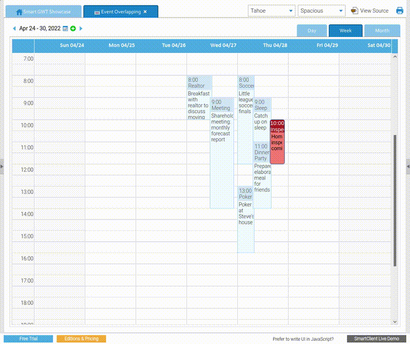The image size is (410, 344).
Task: Switch to Smart GWT Showcase tab
Action: 43,12
